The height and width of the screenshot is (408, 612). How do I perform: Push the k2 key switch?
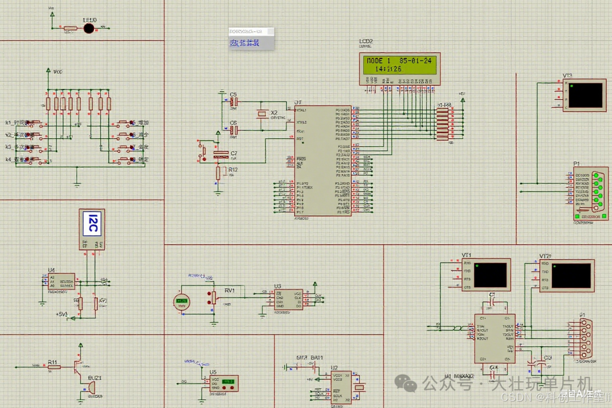pos(36,135)
